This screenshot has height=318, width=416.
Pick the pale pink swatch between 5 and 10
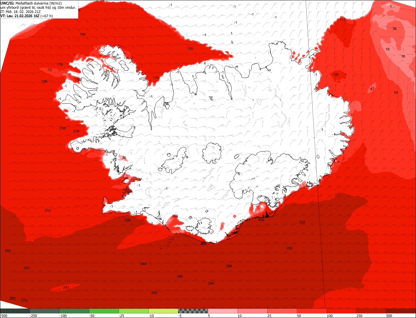[x=223, y=311]
